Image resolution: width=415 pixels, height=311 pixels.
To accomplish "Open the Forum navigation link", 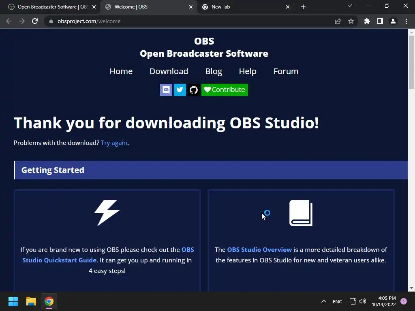I will 286,71.
